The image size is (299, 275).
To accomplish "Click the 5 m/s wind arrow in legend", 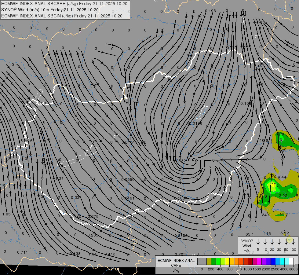I will point(258,242).
